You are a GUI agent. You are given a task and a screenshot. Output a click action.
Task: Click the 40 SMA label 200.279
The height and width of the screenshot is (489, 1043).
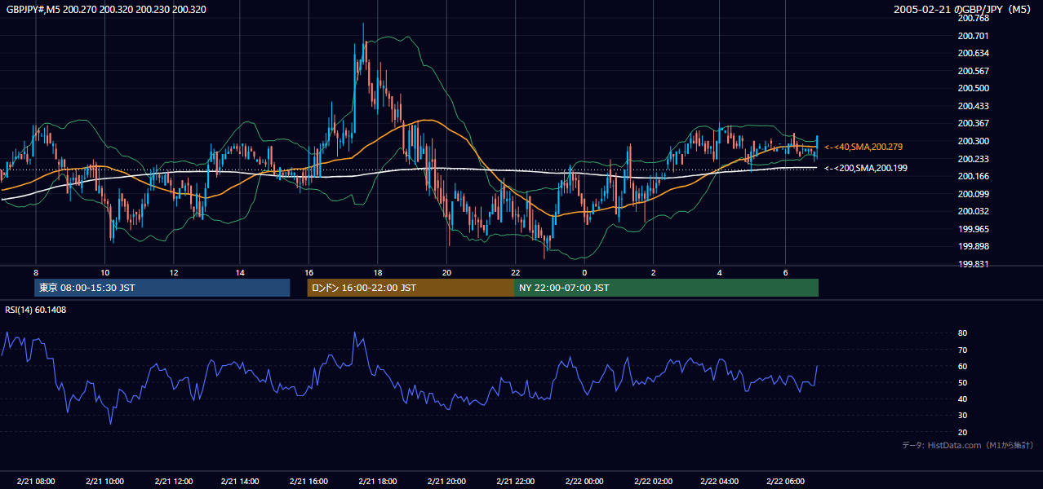[865, 147]
